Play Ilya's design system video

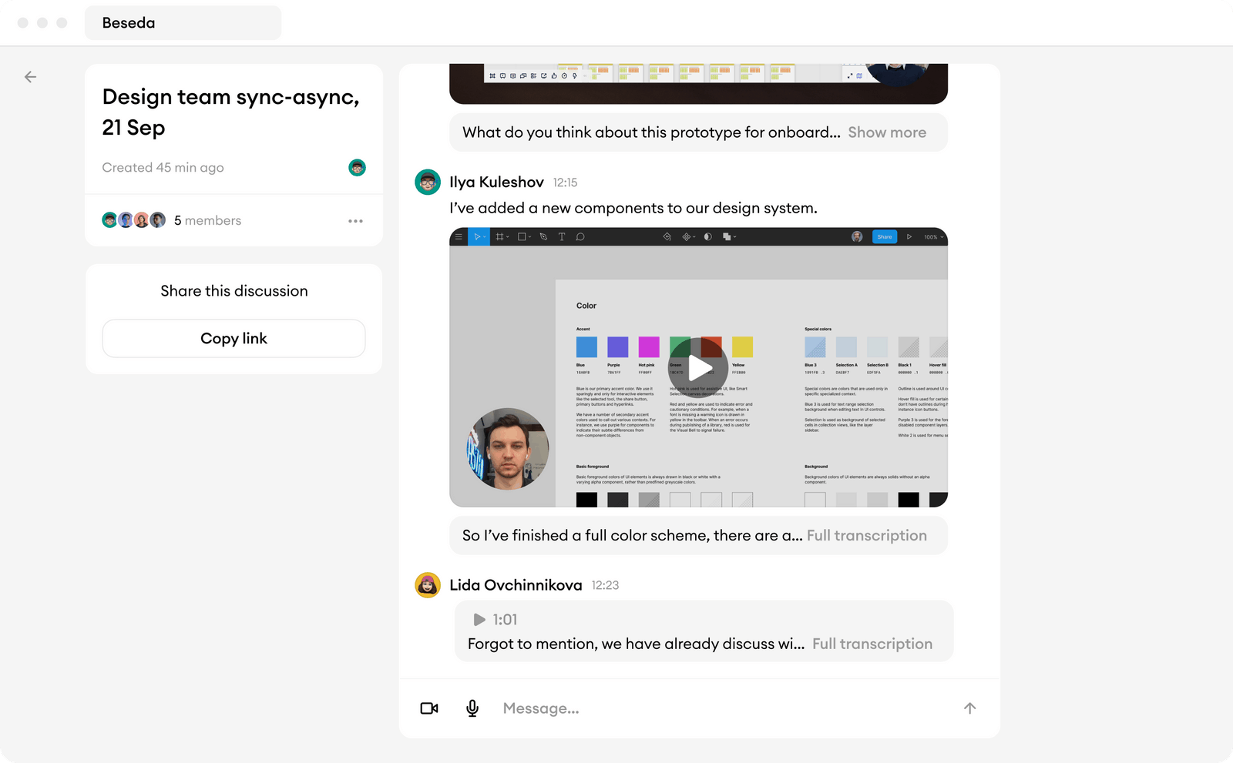coord(698,368)
